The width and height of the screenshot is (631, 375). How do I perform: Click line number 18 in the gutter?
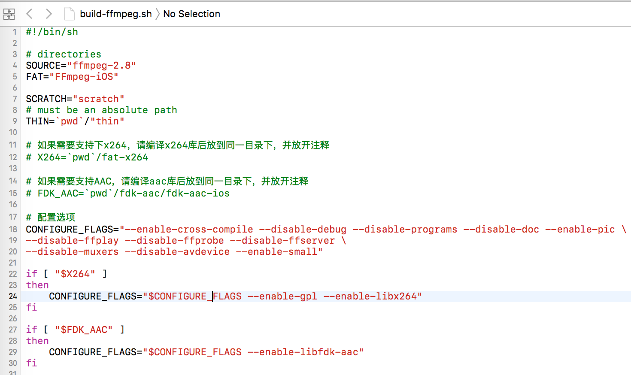click(13, 230)
